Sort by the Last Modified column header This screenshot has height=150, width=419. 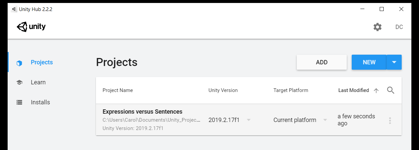coord(354,90)
